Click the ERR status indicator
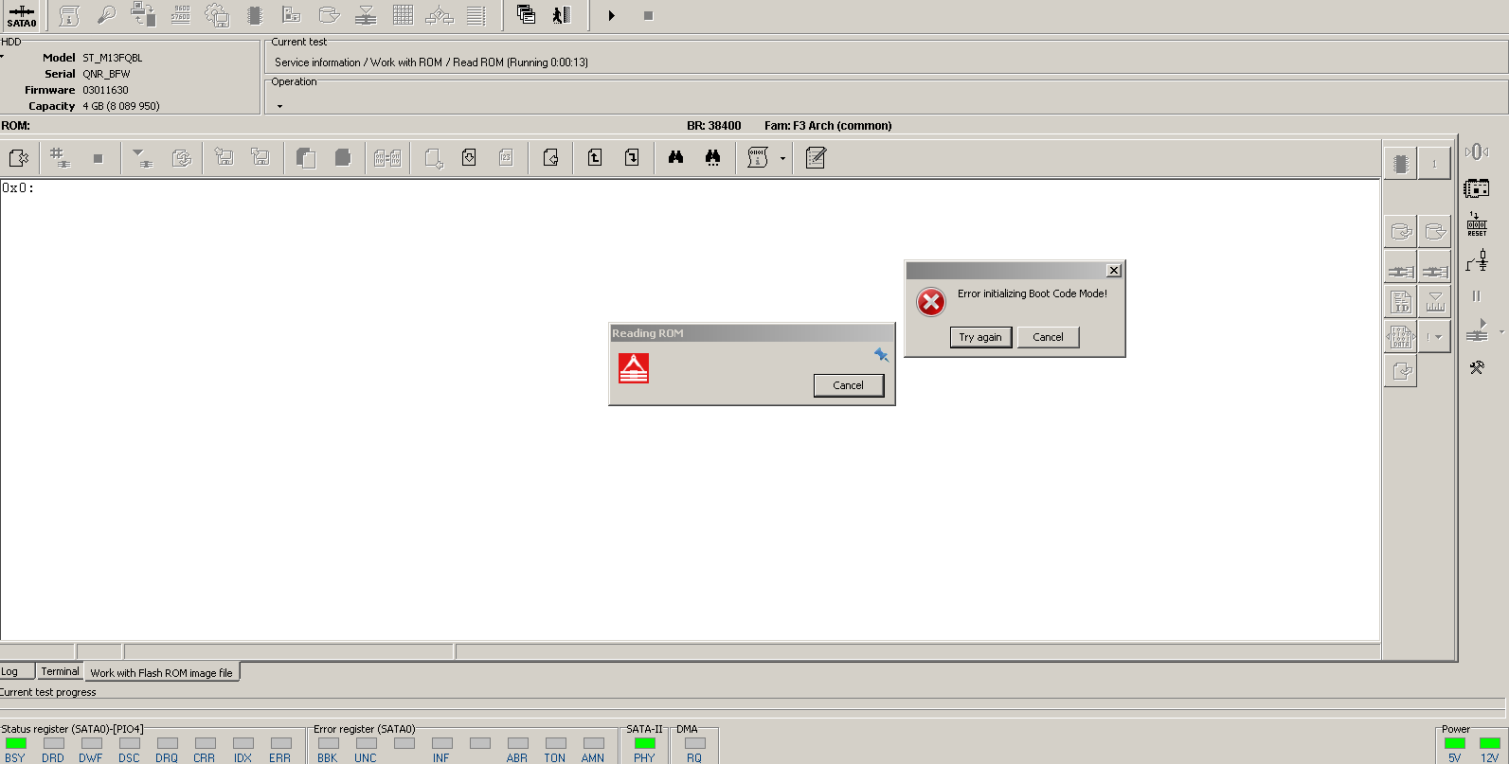Viewport: 1509px width, 764px height. 281,743
